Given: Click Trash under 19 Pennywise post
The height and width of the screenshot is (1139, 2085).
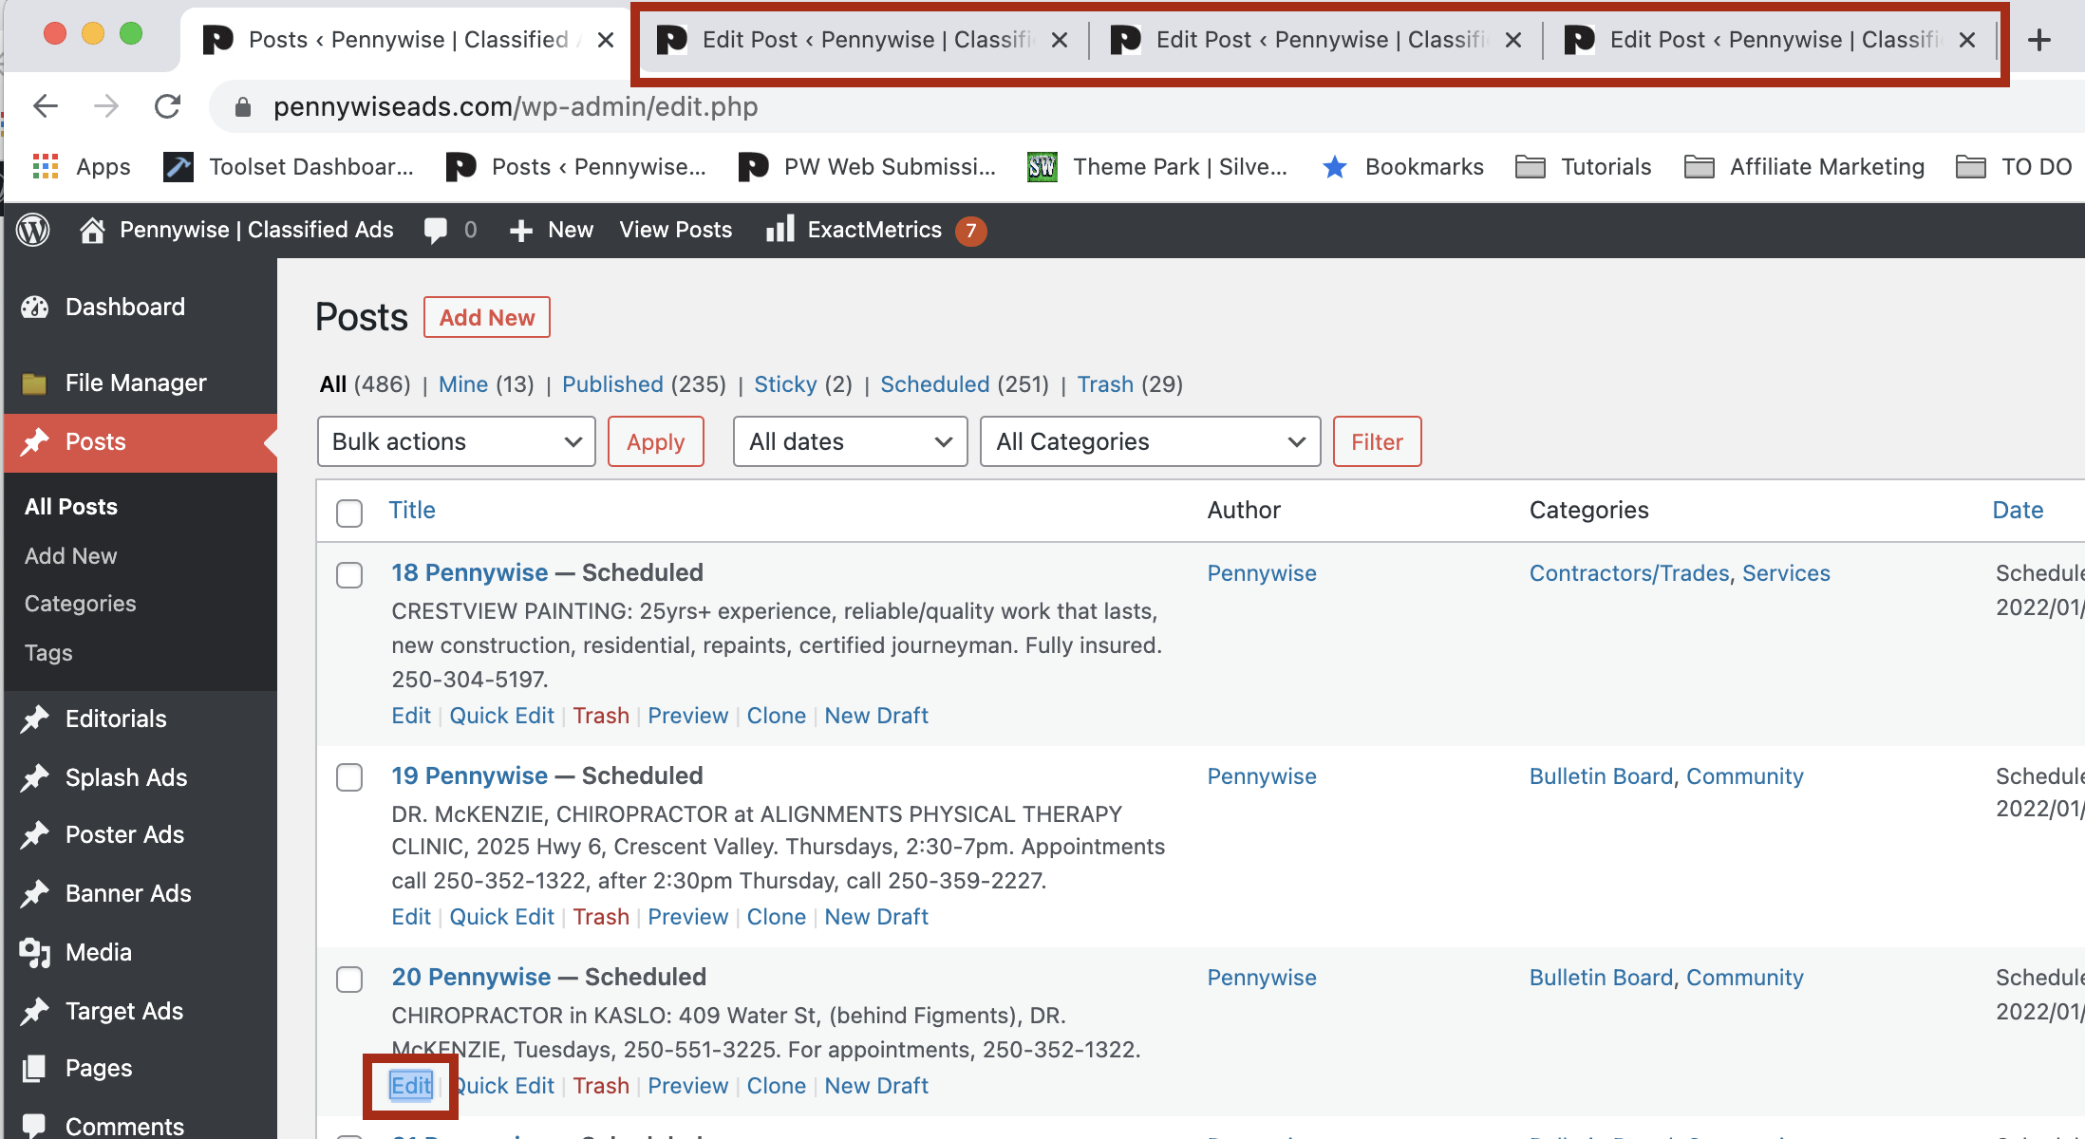Looking at the screenshot, I should 601,917.
